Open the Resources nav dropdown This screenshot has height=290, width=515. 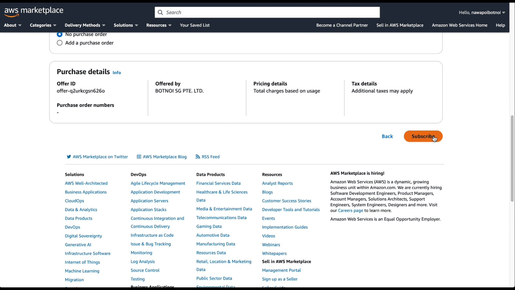click(x=159, y=25)
